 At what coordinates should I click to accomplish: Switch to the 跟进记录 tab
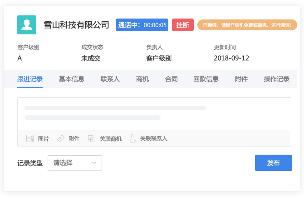[30, 79]
